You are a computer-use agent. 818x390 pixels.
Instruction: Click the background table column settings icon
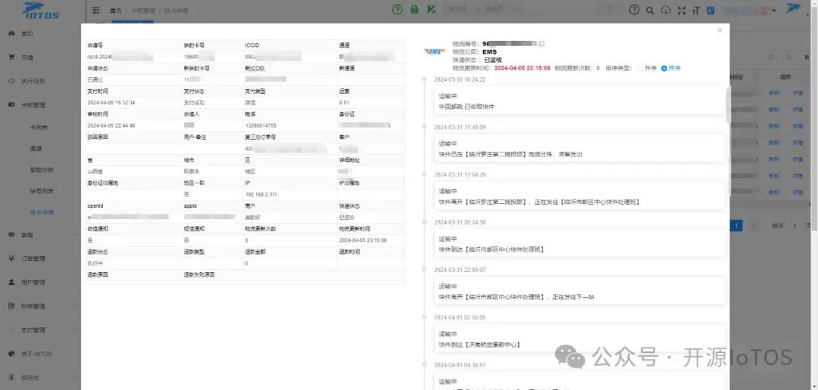[806, 57]
